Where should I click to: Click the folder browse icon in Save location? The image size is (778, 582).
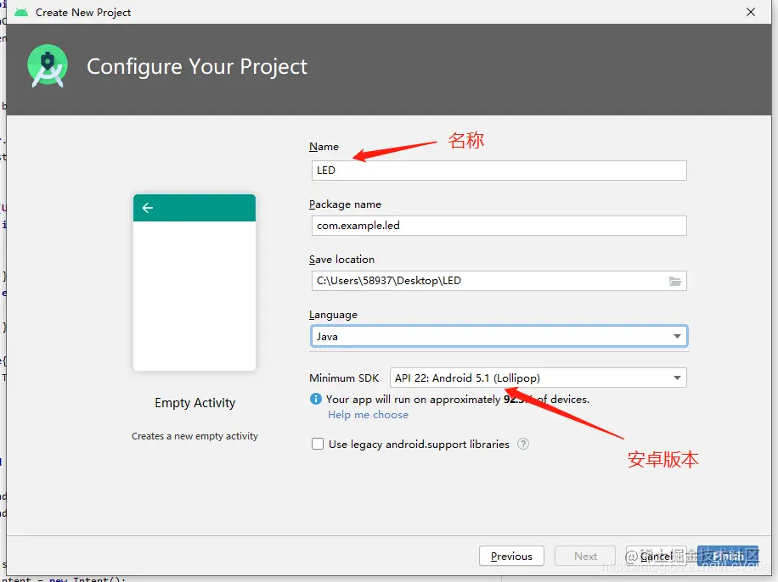[674, 281]
